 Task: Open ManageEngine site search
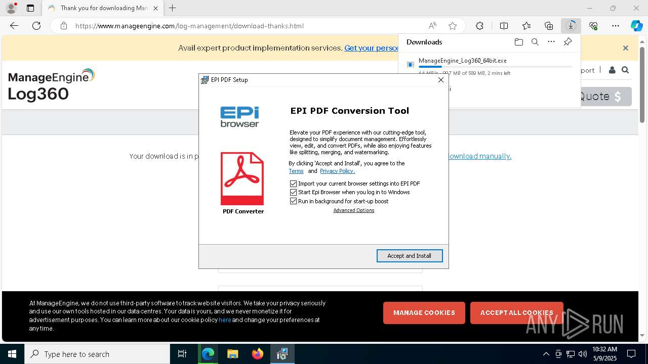[x=625, y=70]
